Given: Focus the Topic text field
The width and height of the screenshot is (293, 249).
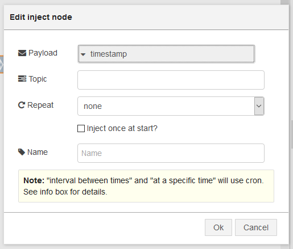Looking at the screenshot, I should (171, 80).
